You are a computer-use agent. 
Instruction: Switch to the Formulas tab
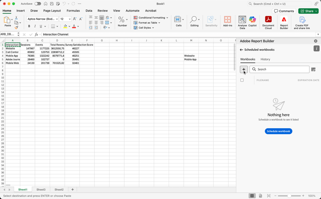73,11
